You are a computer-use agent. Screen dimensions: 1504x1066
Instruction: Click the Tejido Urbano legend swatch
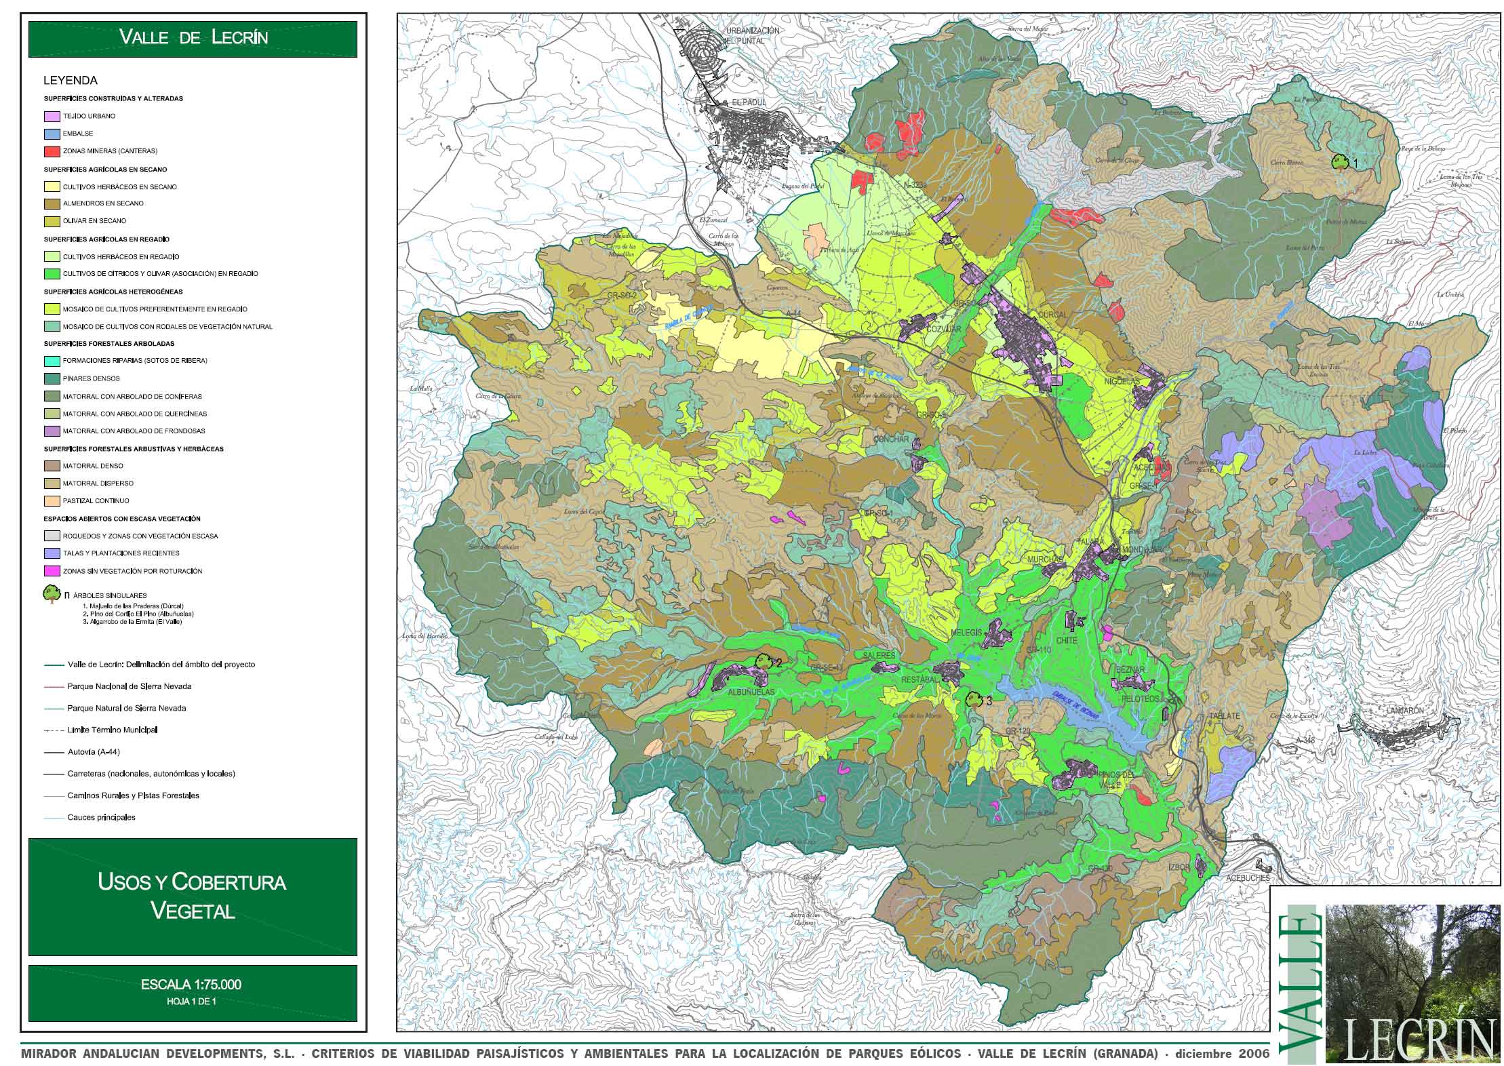(52, 116)
